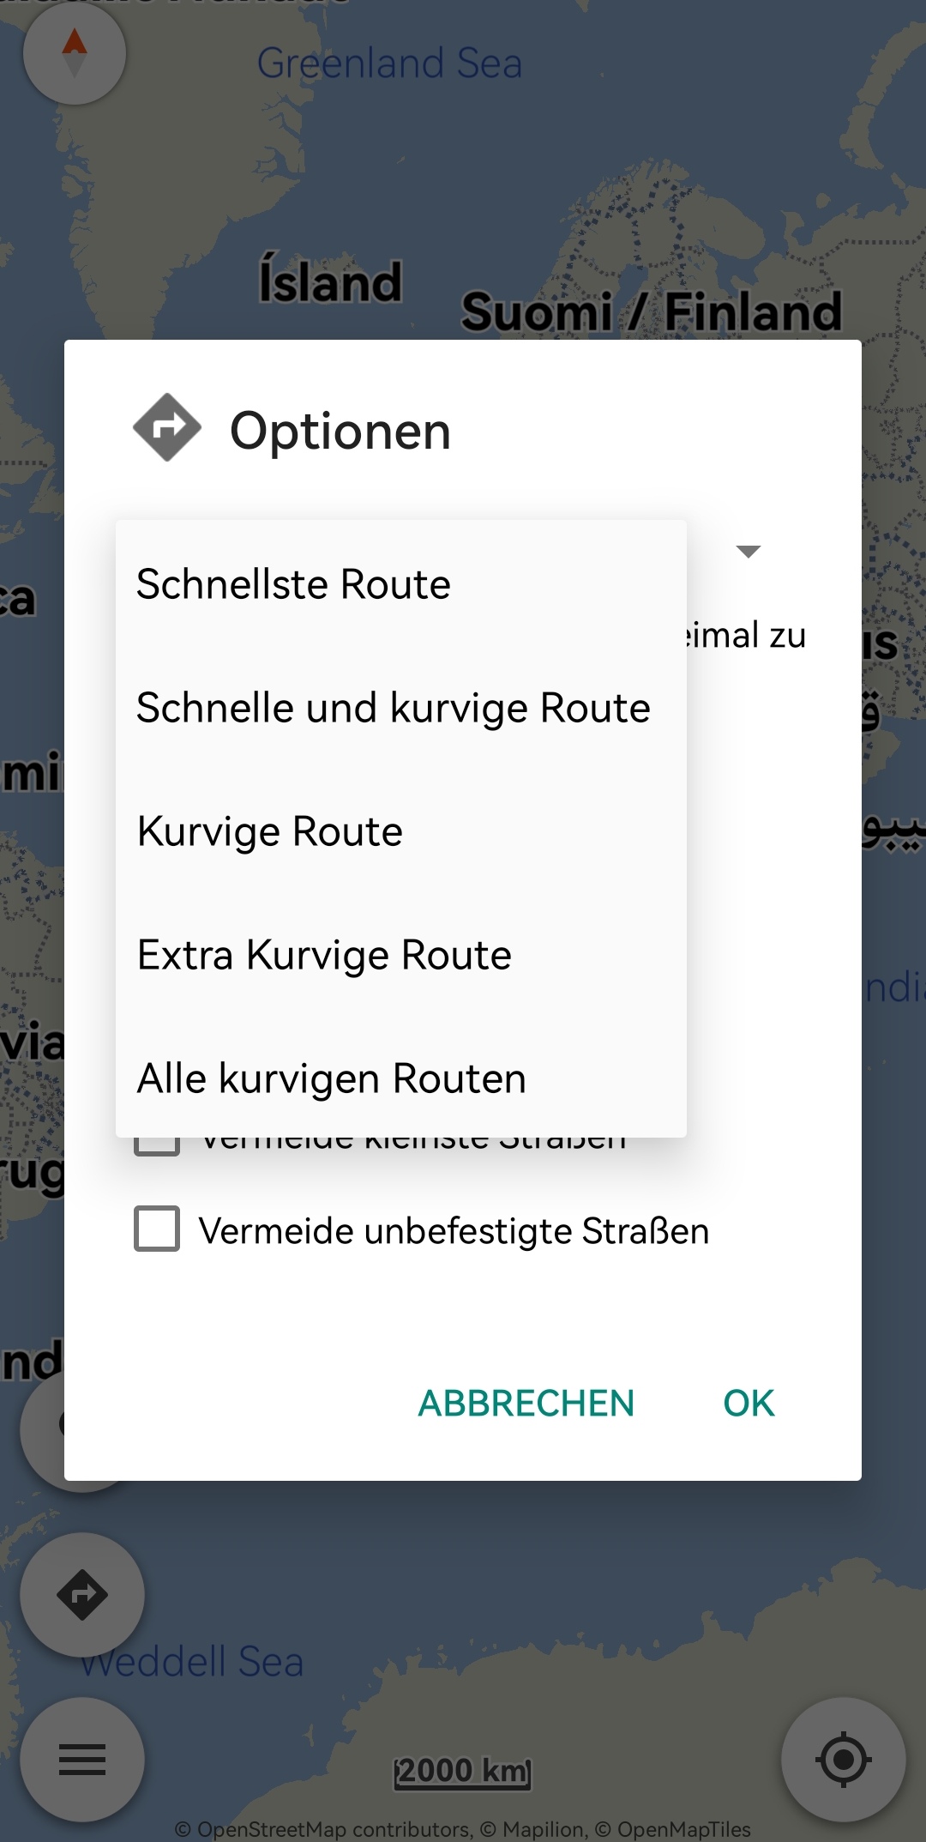Click the compass north arrow icon
The image size is (926, 1842).
(75, 53)
